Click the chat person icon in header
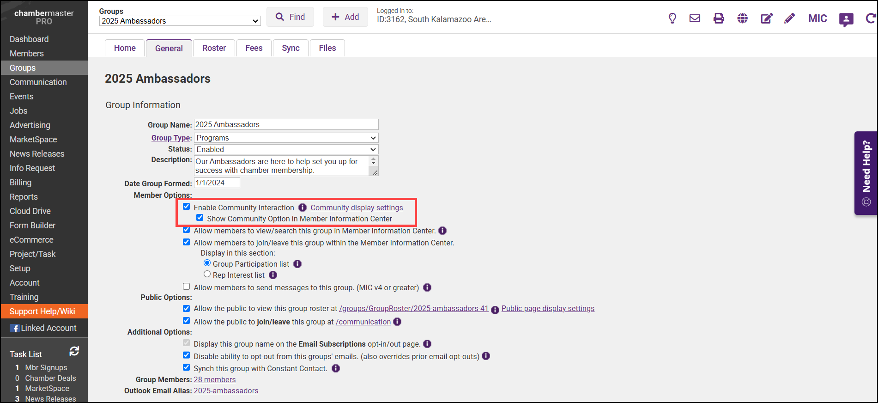 coord(846,19)
